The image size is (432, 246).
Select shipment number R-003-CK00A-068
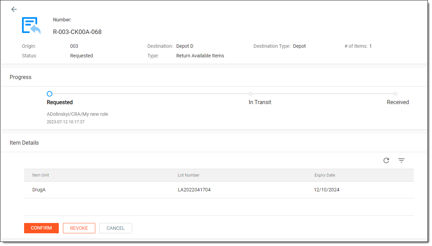coord(77,32)
